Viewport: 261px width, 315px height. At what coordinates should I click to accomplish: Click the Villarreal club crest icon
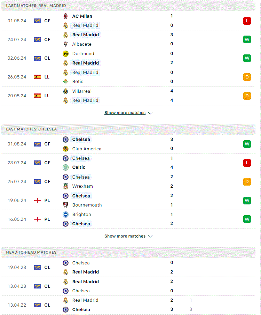65,91
